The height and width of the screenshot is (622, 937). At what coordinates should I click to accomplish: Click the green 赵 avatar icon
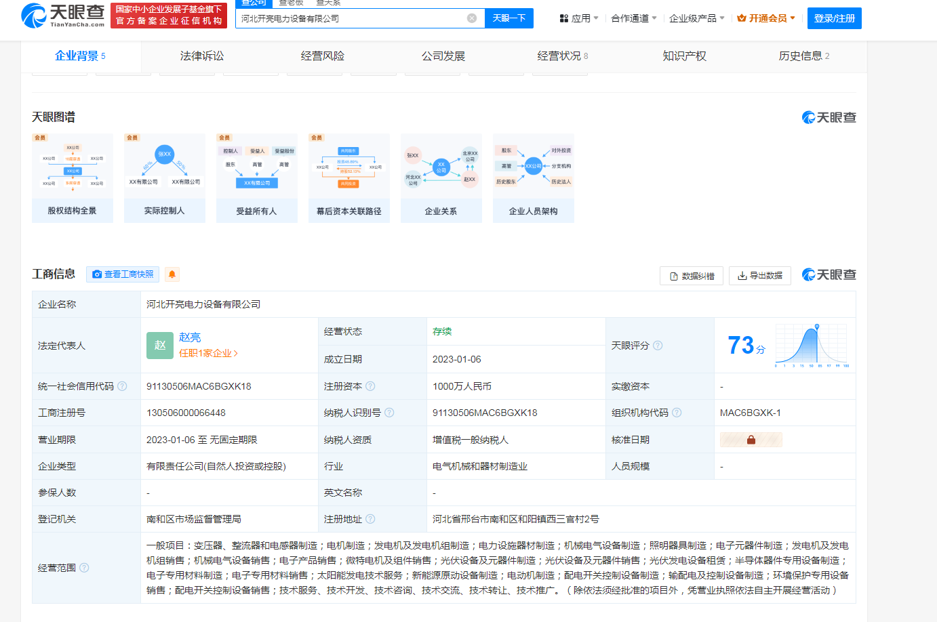(160, 346)
